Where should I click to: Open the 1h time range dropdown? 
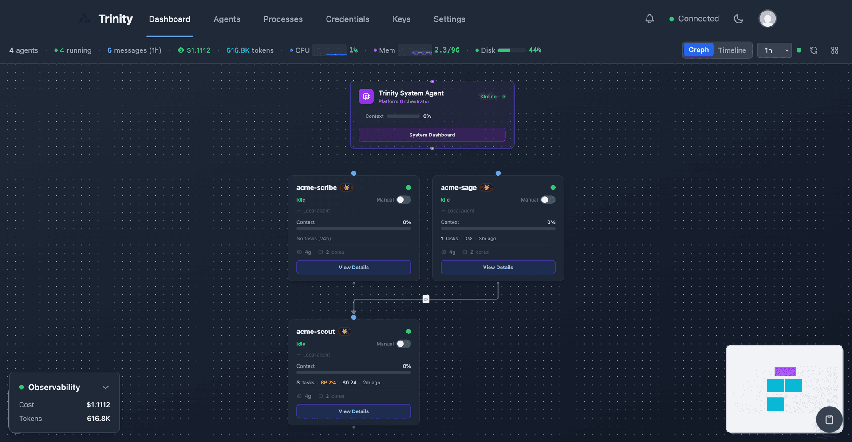(774, 50)
